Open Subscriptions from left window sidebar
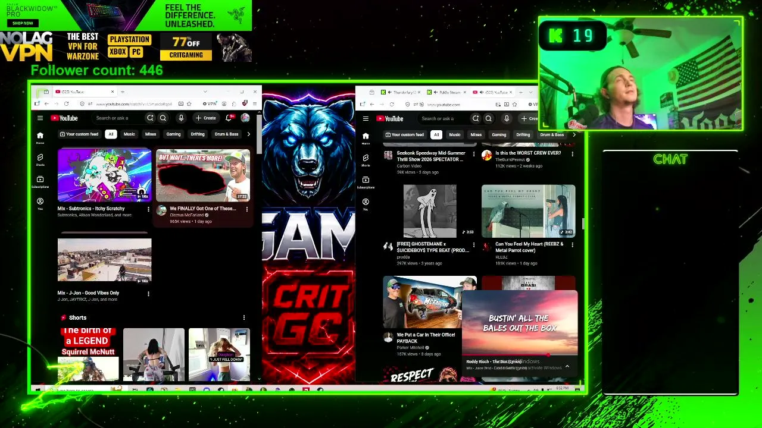 click(x=40, y=182)
